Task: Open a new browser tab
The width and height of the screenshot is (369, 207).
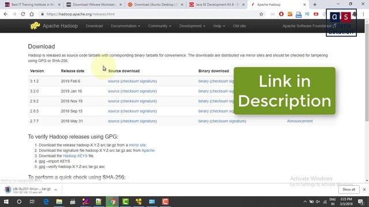Action: 315,5
